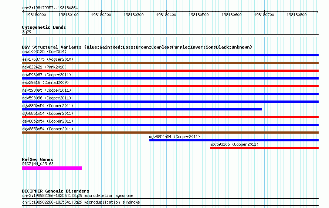This screenshot has width=329, height=208.
Task: Open the nsv593087 (Cooper2011) label
Action: [47, 75]
